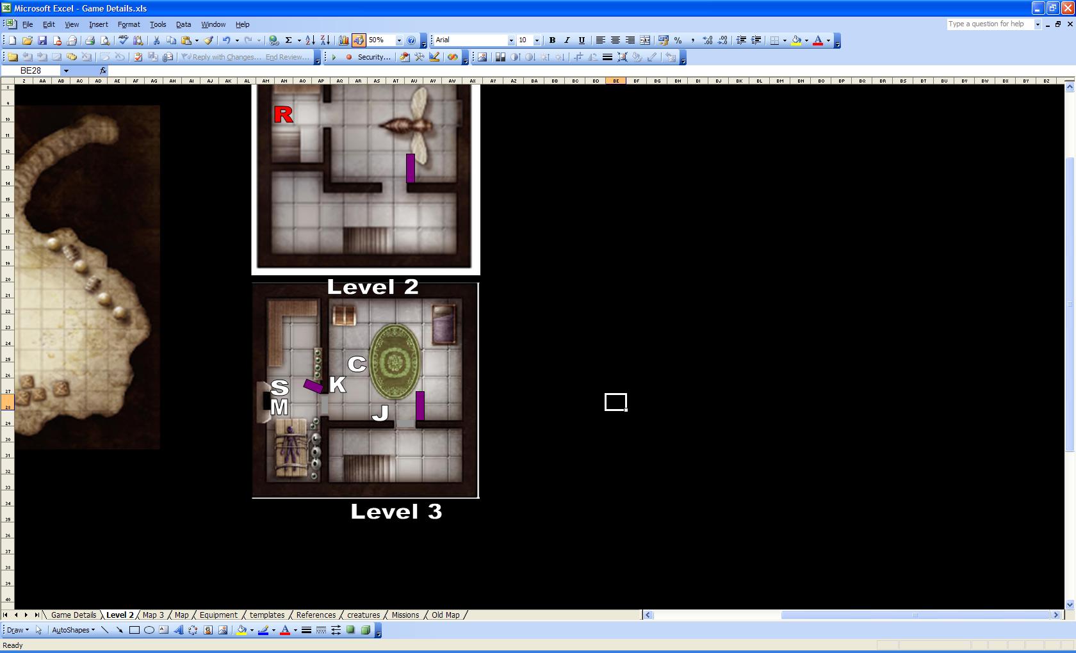This screenshot has width=1076, height=653.
Task: Toggle Italic formatting
Action: coord(567,40)
